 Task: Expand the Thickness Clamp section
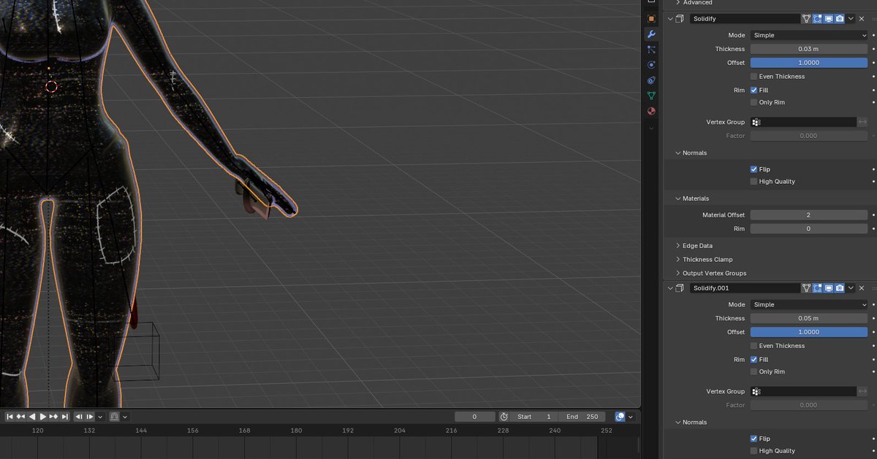[703, 260]
